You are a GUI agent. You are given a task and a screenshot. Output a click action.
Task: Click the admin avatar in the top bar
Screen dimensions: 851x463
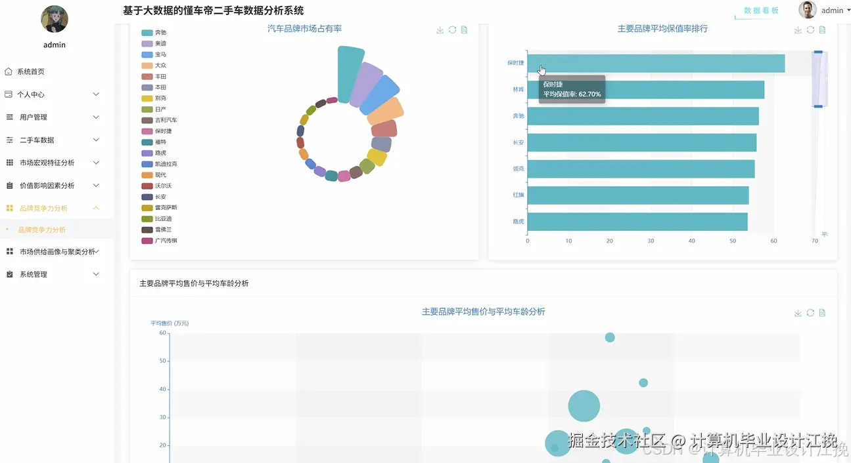point(808,10)
